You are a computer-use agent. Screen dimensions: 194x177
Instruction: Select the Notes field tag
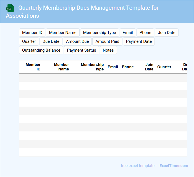pyautogui.click(x=108, y=50)
